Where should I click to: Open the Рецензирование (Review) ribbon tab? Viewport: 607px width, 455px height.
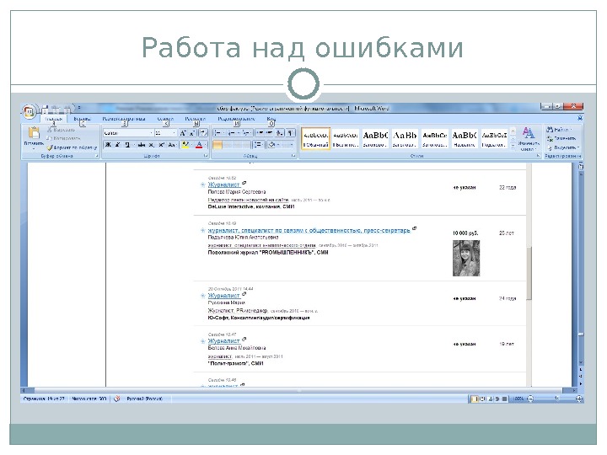coord(236,119)
